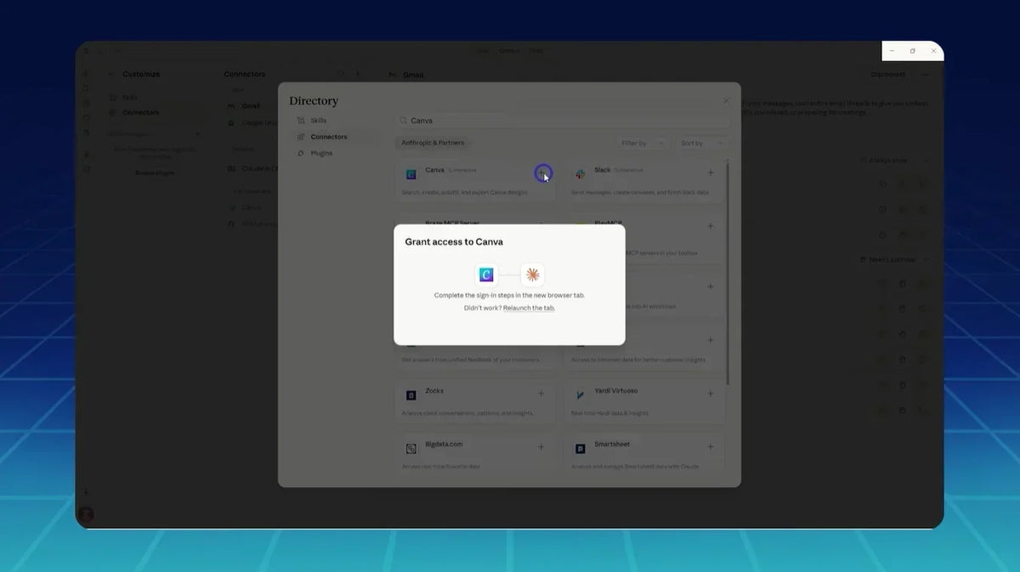This screenshot has height=572, width=1020.
Task: Open the Zocks card title
Action: click(x=434, y=391)
